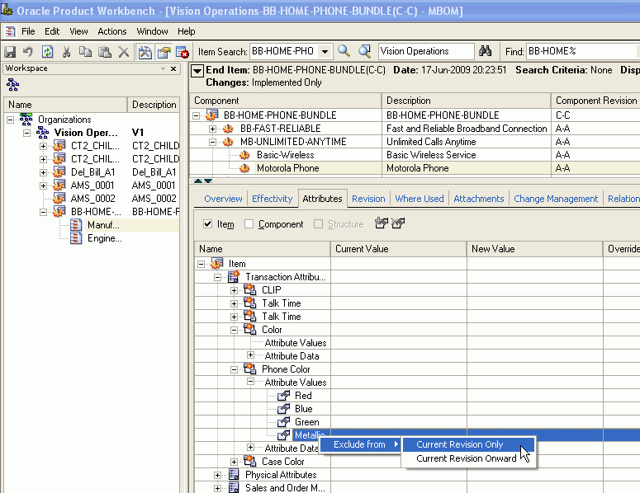640x493 pixels.
Task: Click the Manuf... structure icon
Action: point(76,225)
